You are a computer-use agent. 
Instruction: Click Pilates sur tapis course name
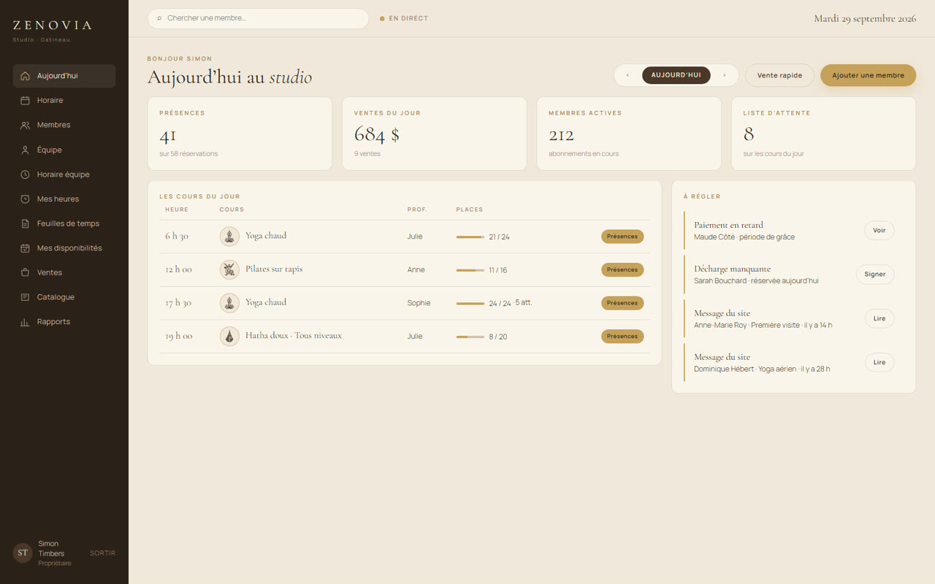coord(274,269)
